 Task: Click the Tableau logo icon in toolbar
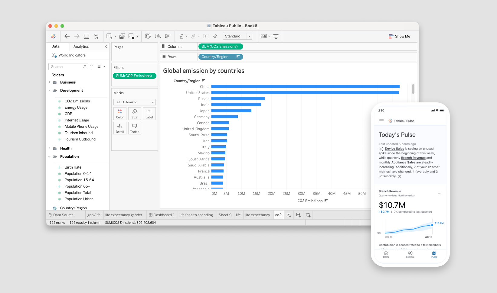click(x=53, y=36)
